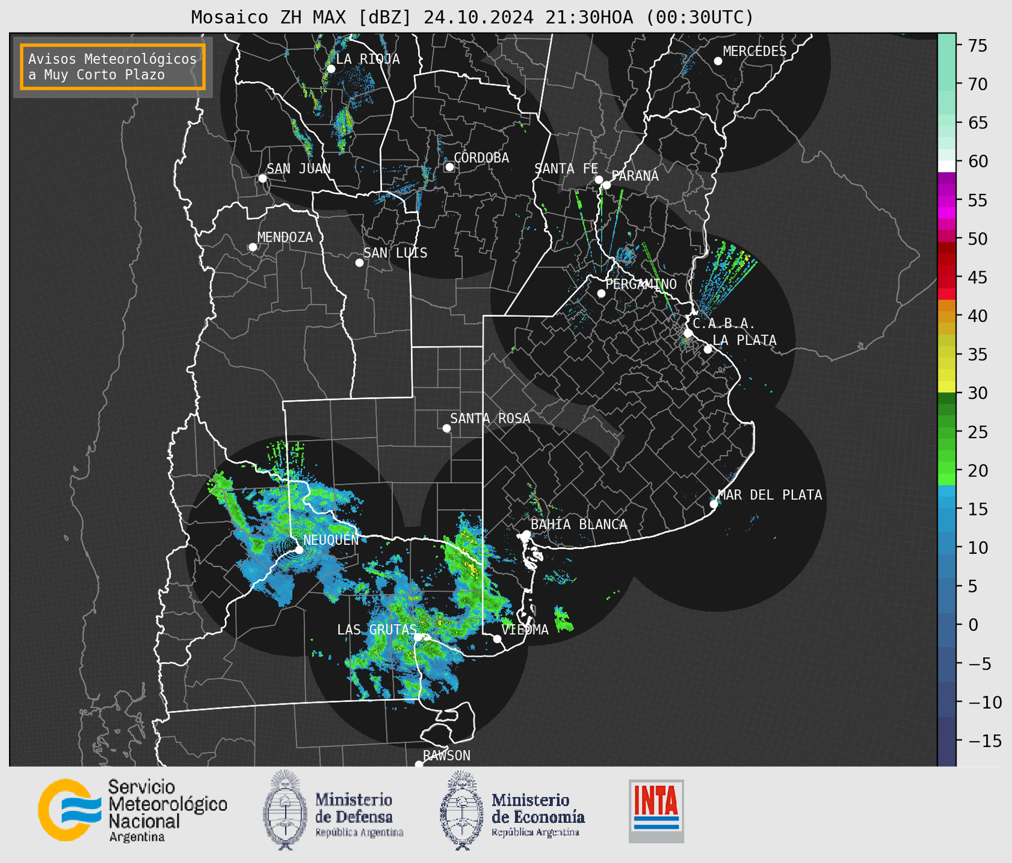Pick the white 60 dBZ band on the color scale
Screen dimensions: 1012x863
(947, 166)
